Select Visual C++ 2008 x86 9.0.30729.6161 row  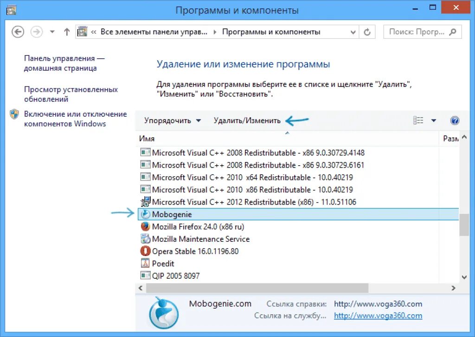point(298,165)
